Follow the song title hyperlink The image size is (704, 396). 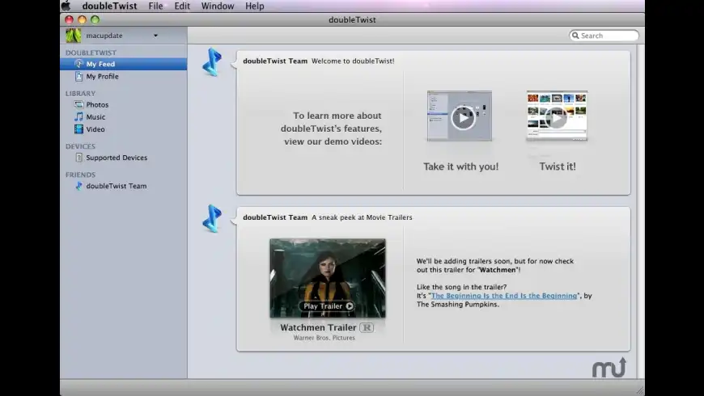[x=504, y=296]
